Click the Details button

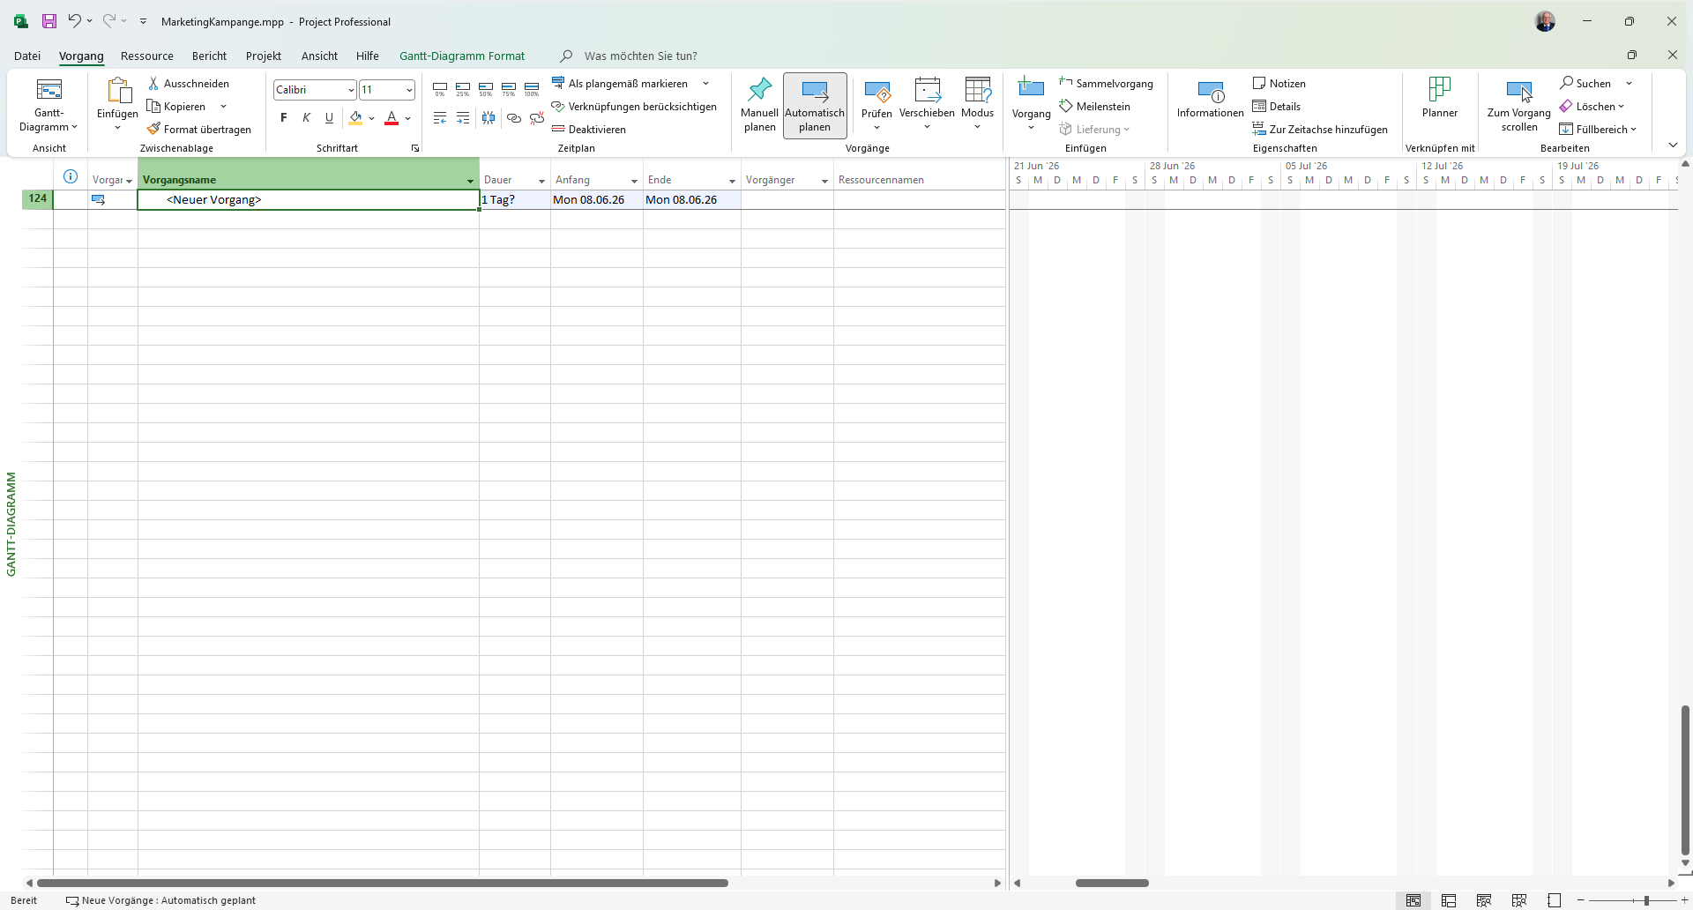[x=1277, y=106]
